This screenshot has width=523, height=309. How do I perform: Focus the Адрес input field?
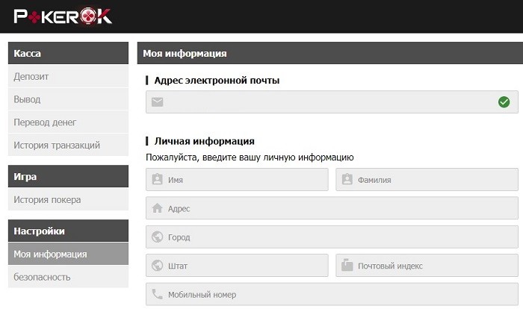[332, 208]
